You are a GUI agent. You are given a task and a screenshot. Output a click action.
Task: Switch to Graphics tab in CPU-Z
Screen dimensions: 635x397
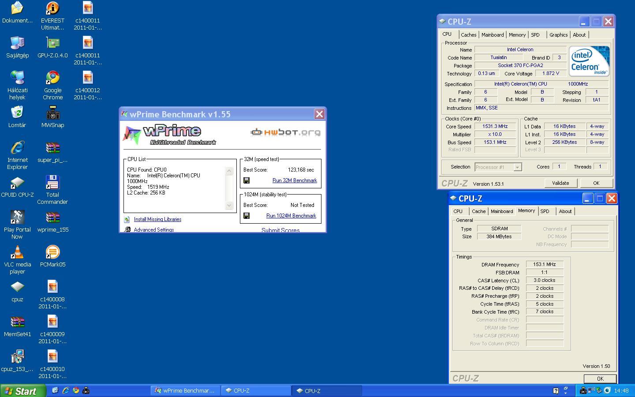(x=558, y=35)
